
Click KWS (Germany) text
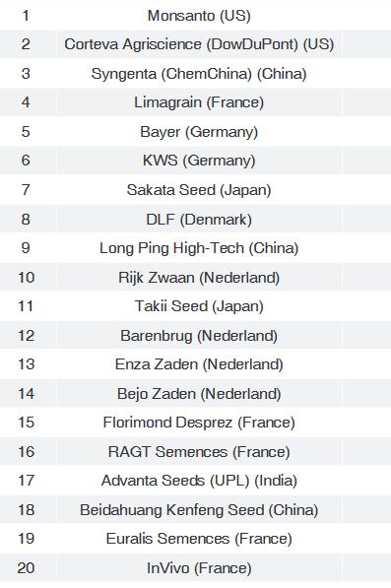(199, 161)
